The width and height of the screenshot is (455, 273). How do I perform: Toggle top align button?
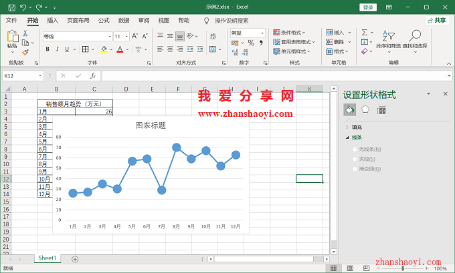pyautogui.click(x=160, y=35)
